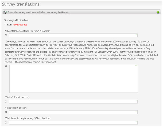Click the "Survey attributes" section heading
Image resolution: width=163 pixels, height=127 pixels.
(x=16, y=20)
